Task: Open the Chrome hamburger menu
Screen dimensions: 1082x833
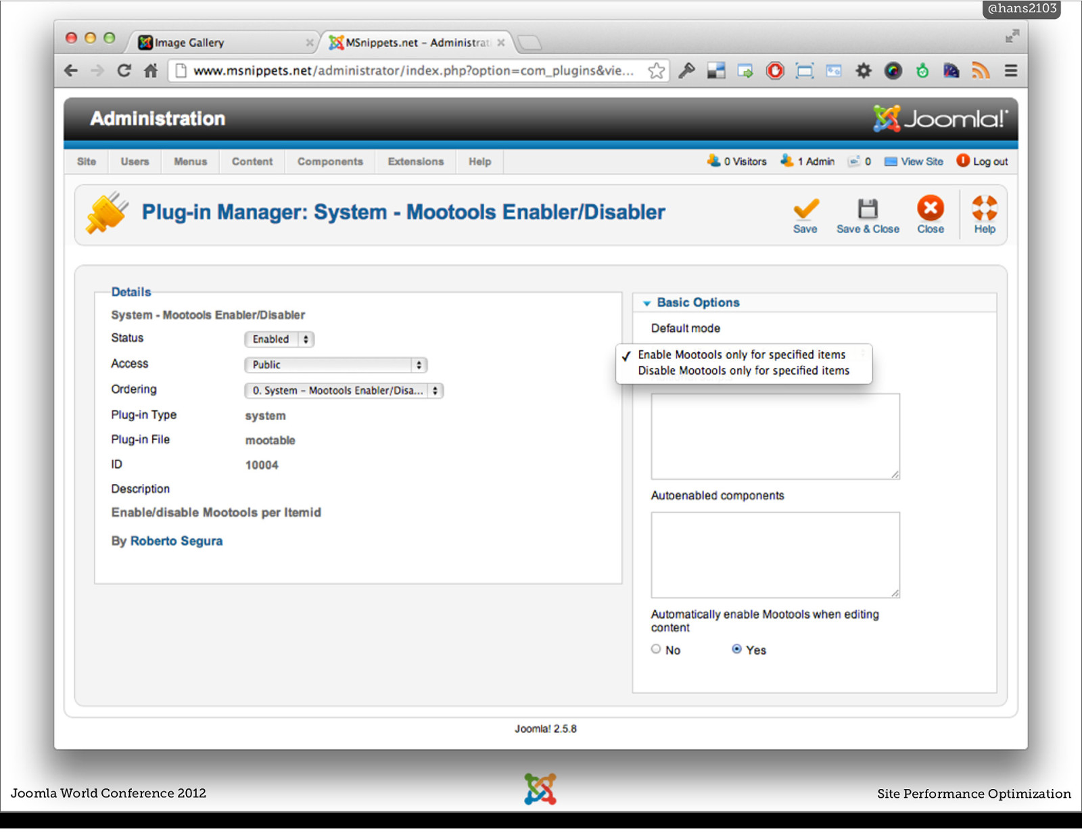Action: coord(1011,70)
